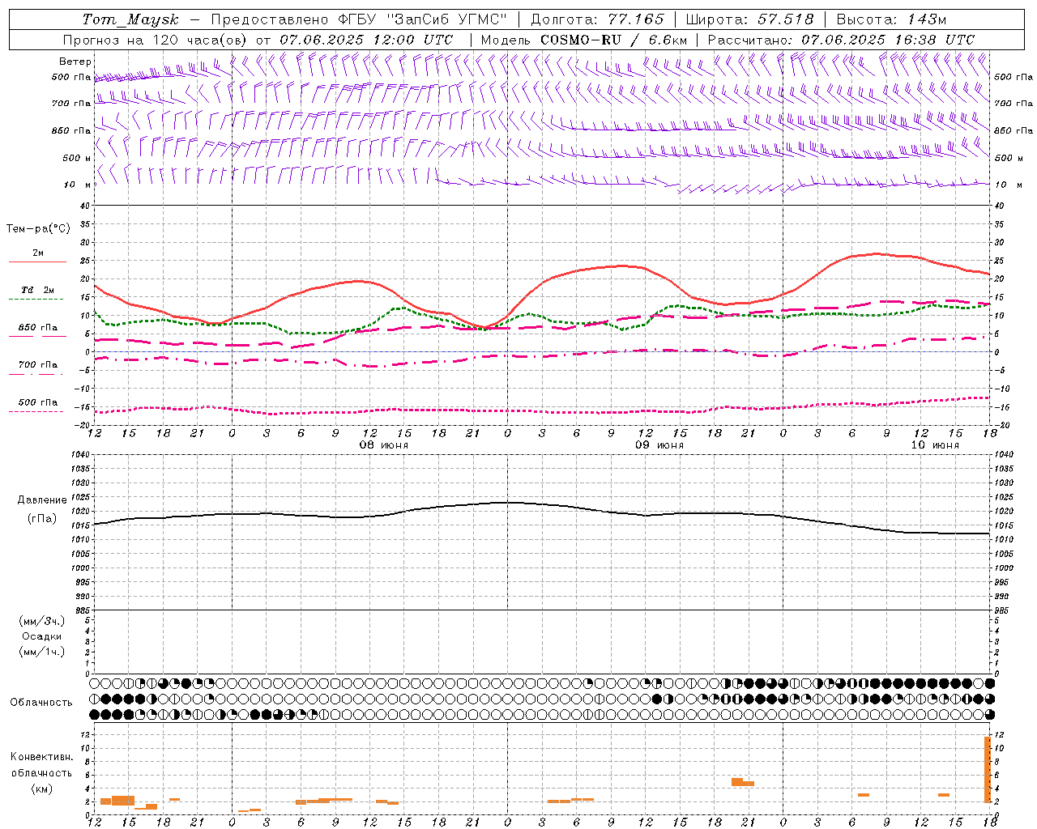
Task: Click the 850 гПа temperature legend line sample
Action: pyautogui.click(x=37, y=337)
